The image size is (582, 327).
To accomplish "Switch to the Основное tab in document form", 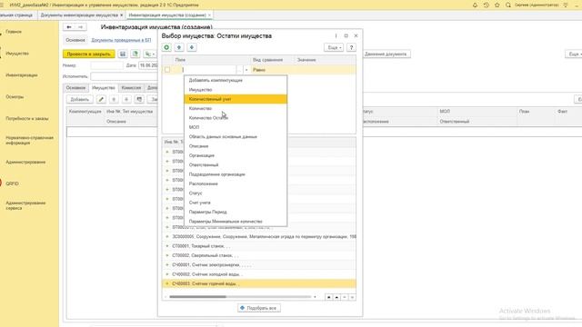I will point(75,88).
